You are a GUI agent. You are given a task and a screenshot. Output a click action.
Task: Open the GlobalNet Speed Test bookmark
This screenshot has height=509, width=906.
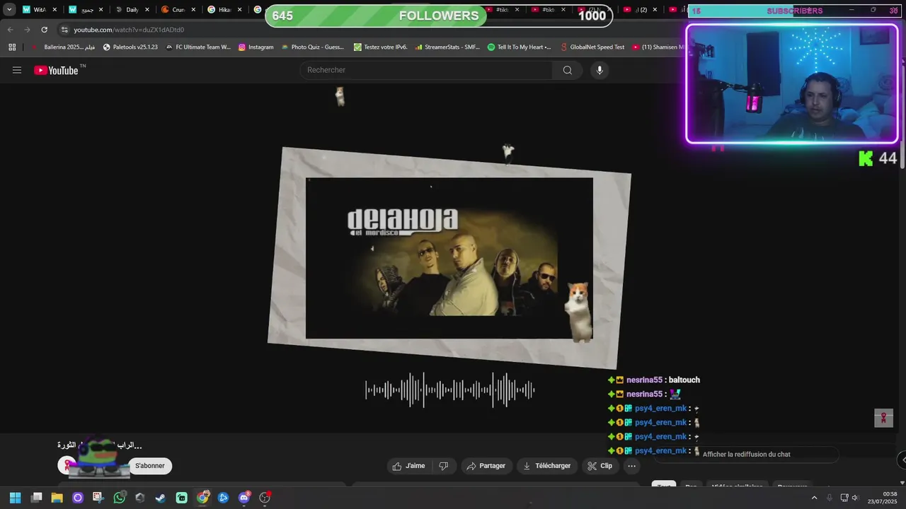[x=592, y=47]
